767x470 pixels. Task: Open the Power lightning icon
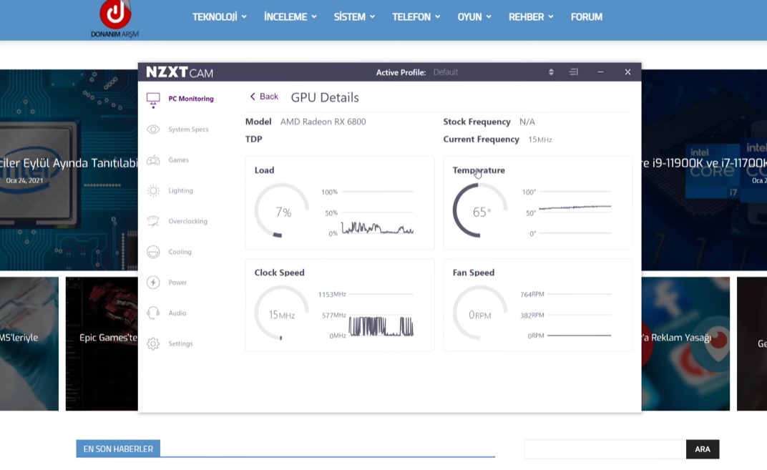tap(153, 283)
